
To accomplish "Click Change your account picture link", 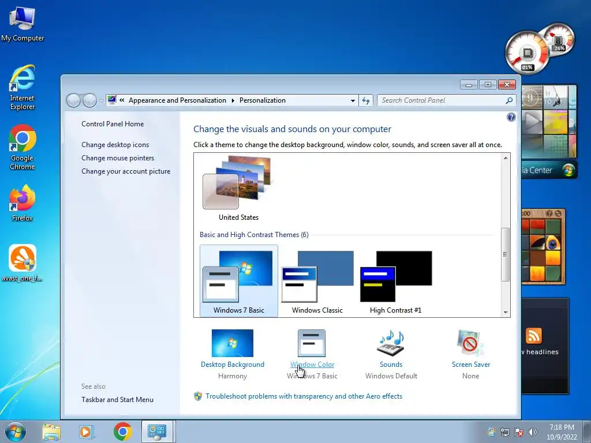I will (126, 171).
